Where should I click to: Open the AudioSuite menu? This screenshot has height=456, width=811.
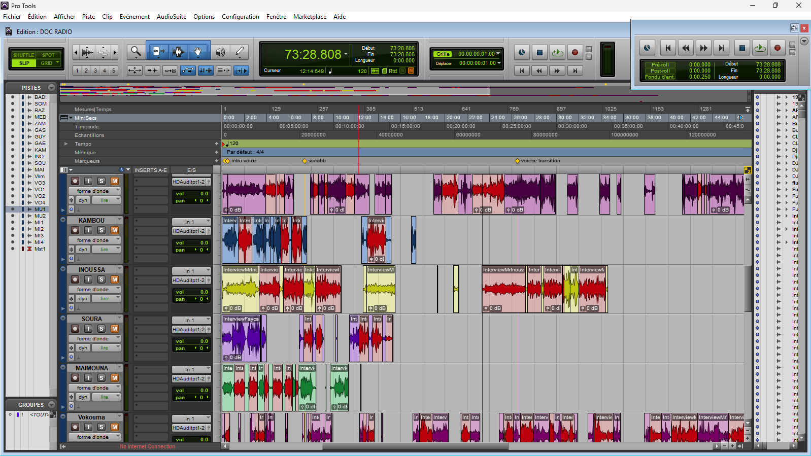172,17
